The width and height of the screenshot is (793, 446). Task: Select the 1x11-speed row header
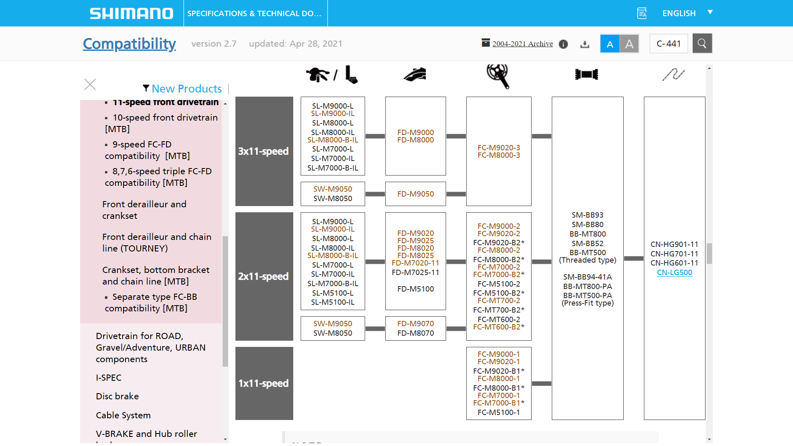click(264, 383)
